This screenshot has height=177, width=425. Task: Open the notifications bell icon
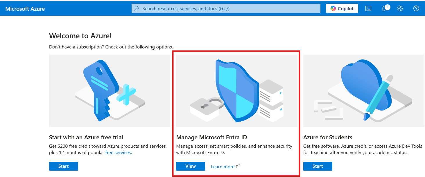coord(384,9)
